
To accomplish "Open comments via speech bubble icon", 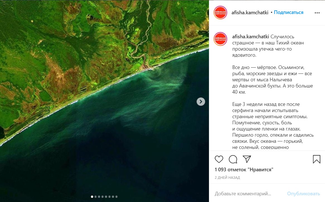I will tap(233, 159).
